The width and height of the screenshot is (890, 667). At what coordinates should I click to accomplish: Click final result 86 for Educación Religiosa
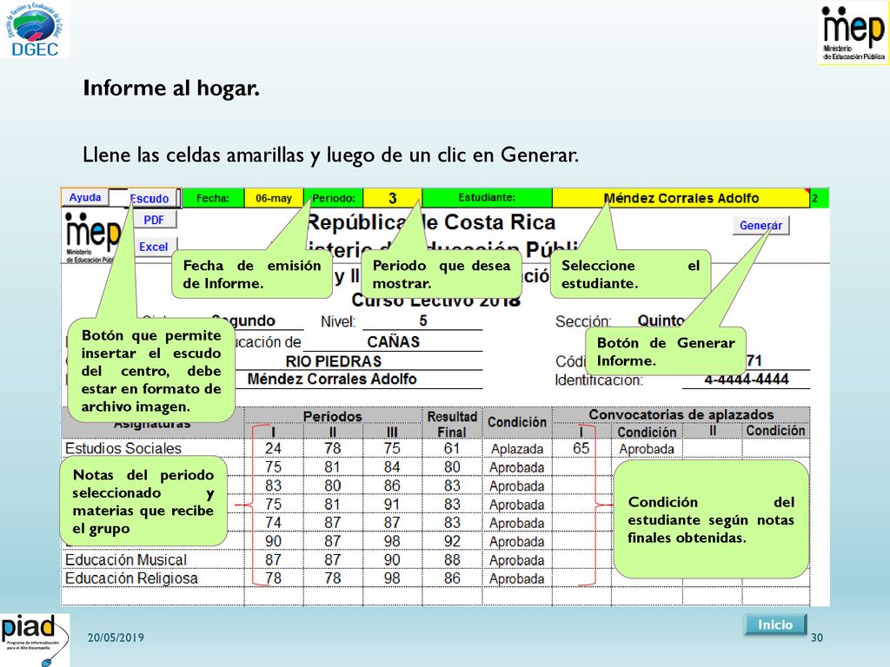pos(452,578)
